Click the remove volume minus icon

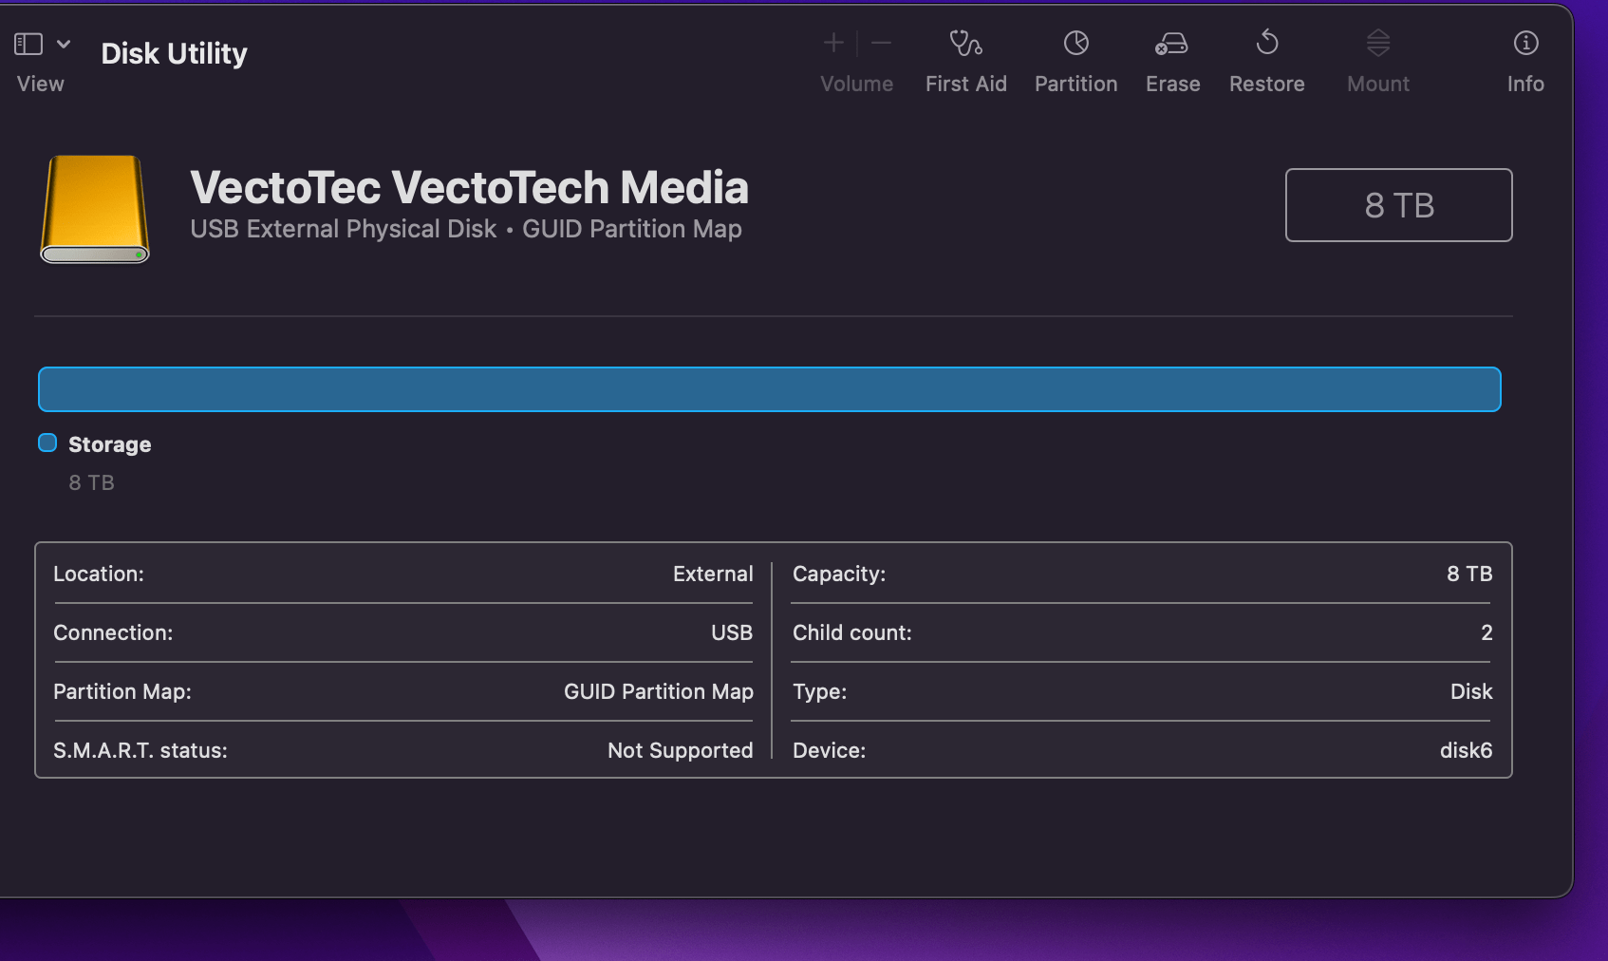(x=881, y=44)
